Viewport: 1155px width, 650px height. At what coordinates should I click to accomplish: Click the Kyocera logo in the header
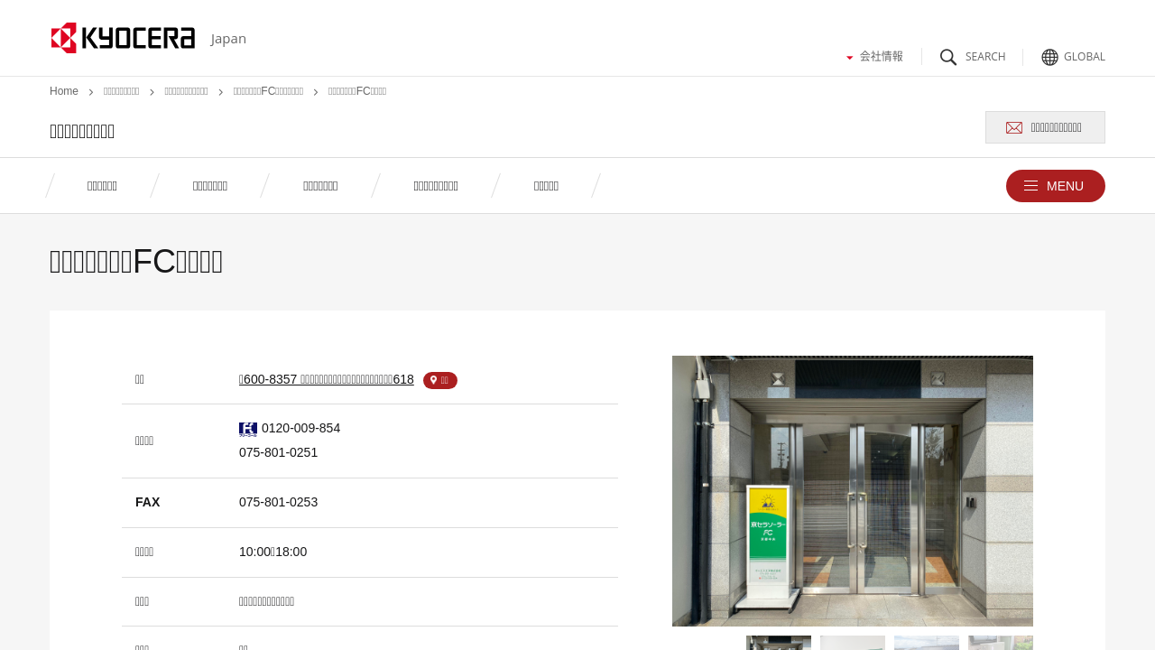click(123, 38)
